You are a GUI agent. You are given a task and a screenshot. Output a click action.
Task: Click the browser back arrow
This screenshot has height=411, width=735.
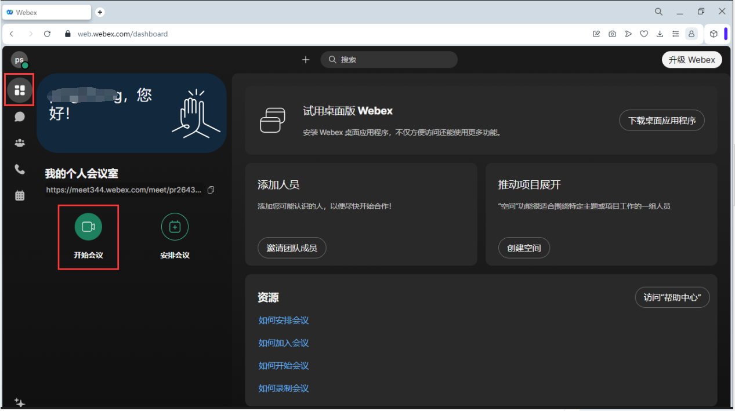point(12,34)
